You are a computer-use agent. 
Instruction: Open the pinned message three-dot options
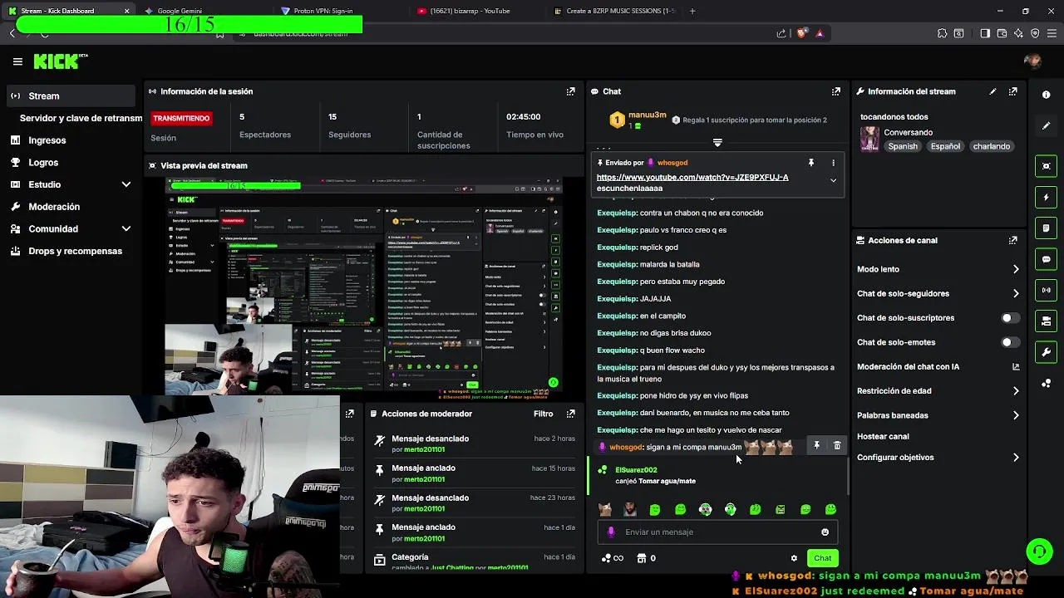pos(833,163)
